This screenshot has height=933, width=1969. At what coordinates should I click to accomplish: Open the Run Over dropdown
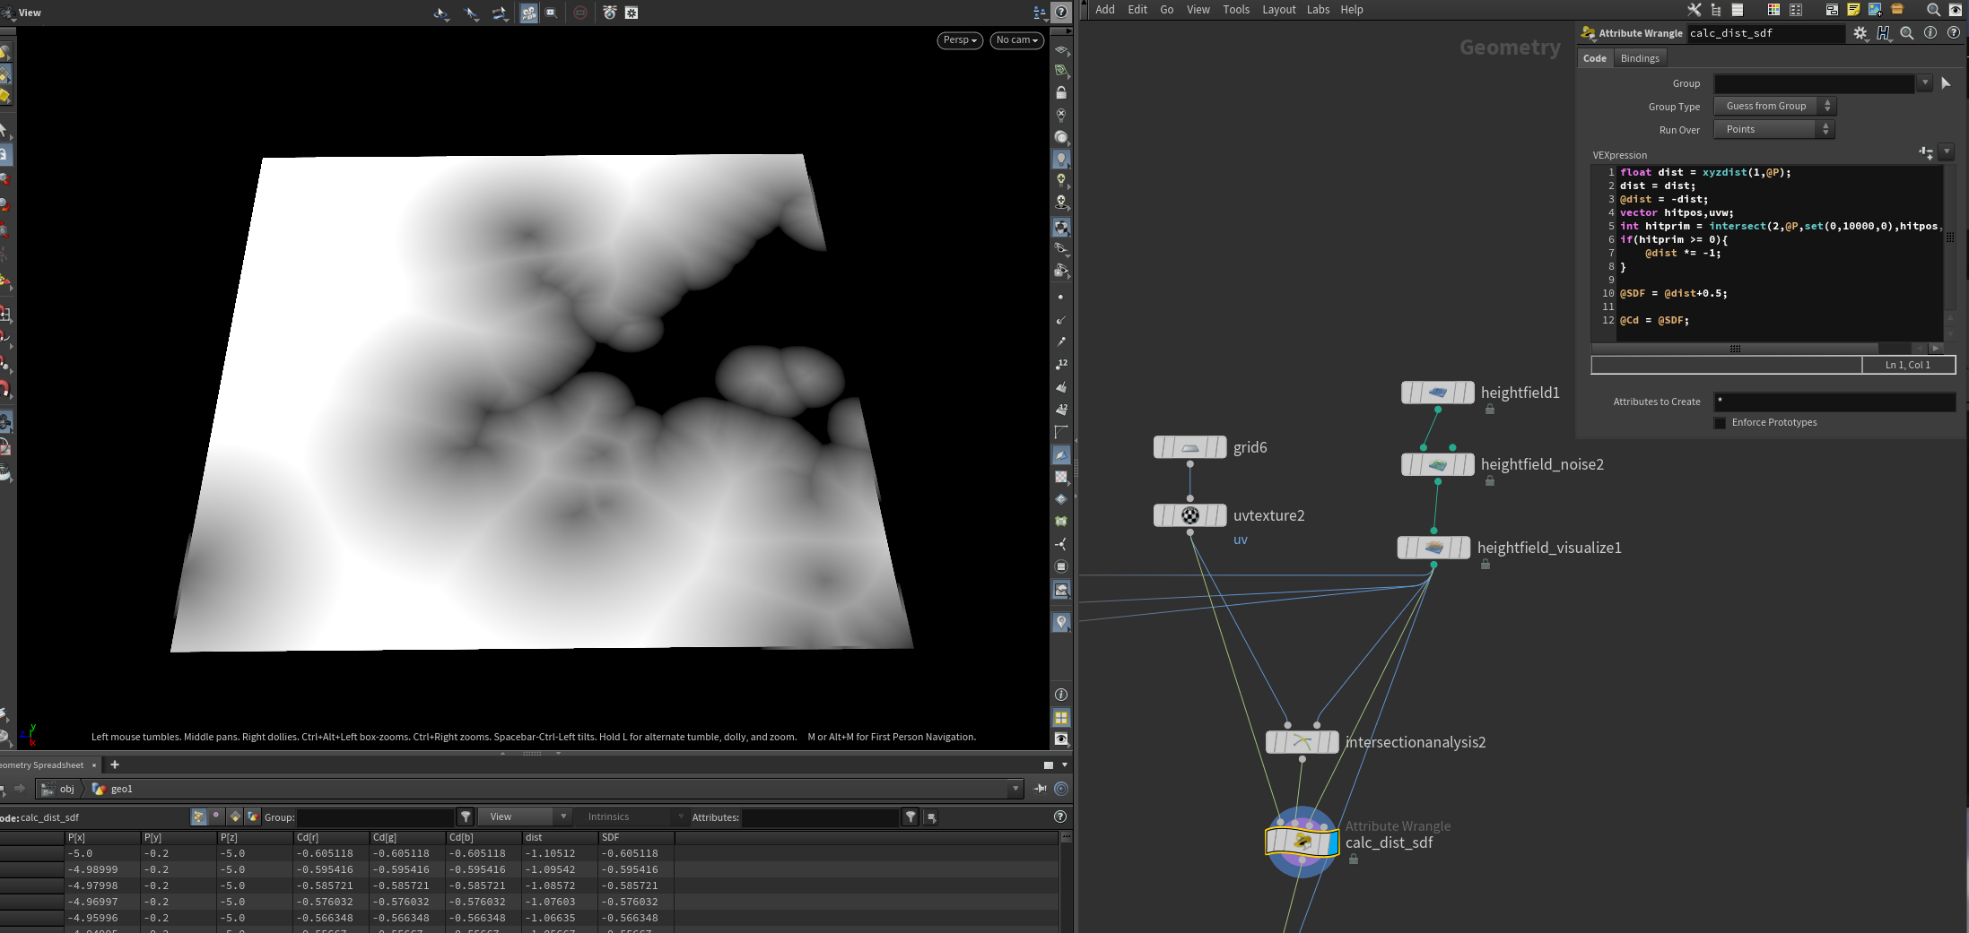pos(1773,130)
